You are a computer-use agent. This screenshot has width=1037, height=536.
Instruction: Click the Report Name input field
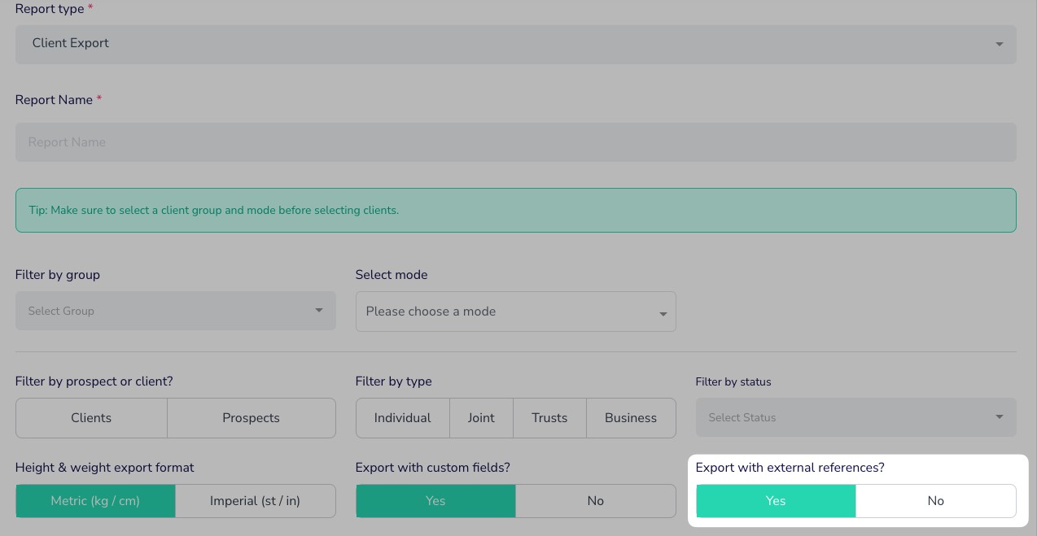click(x=515, y=142)
